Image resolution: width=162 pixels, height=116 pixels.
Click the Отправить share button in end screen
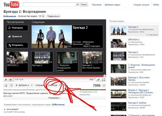point(17,45)
